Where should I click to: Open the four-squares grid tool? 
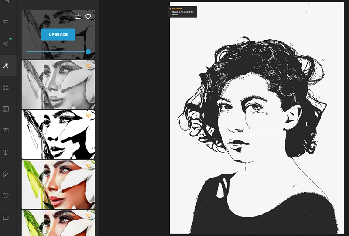click(x=6, y=87)
